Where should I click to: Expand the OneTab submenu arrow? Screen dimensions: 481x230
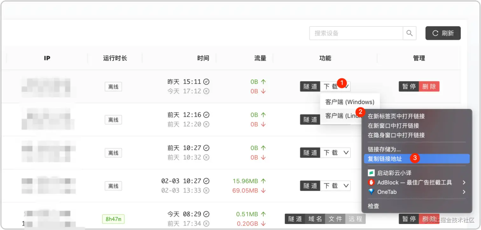tap(464, 192)
